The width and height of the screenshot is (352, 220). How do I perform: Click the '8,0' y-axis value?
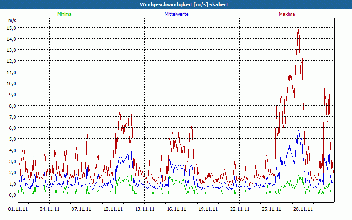pos(12,106)
